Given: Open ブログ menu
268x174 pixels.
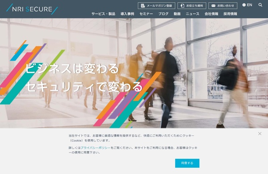Looking at the screenshot, I should tap(163, 14).
